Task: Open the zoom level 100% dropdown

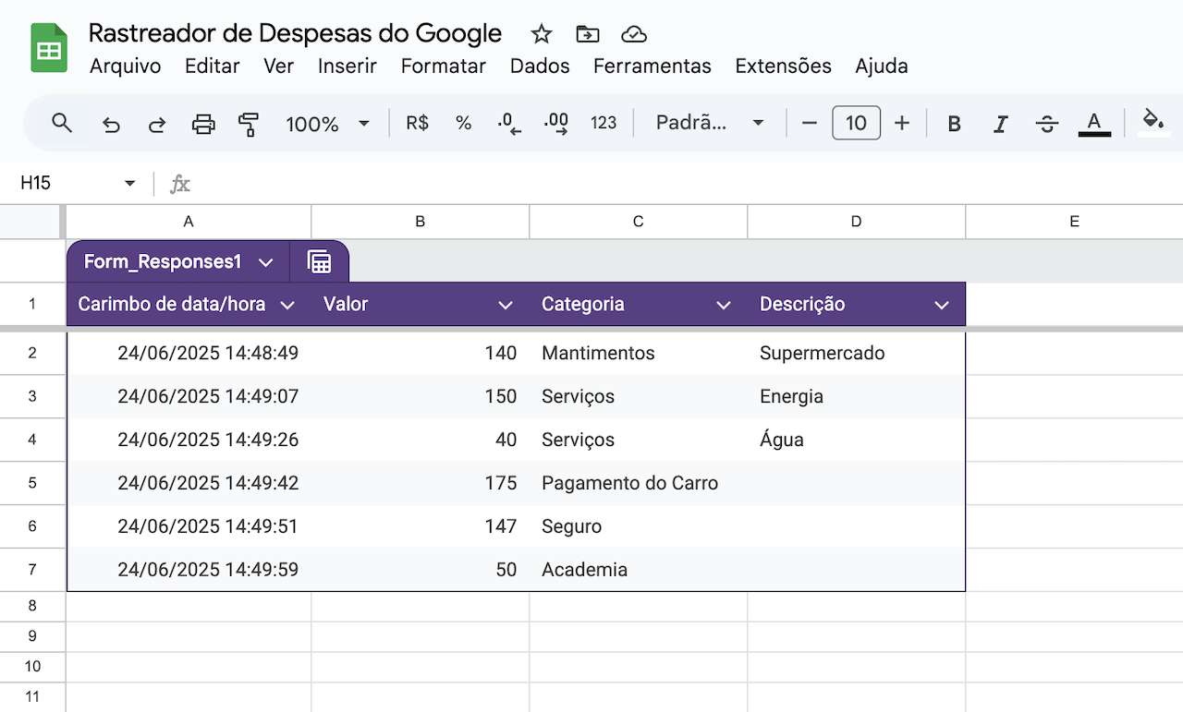Action: (x=327, y=124)
